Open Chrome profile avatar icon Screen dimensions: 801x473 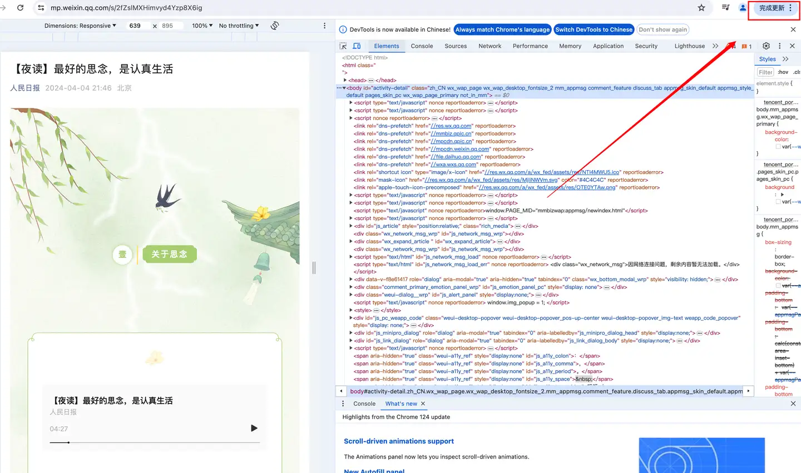[743, 8]
